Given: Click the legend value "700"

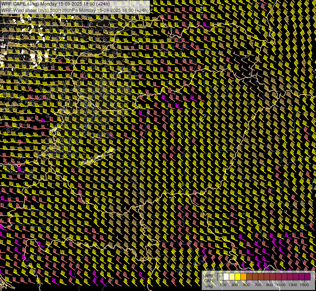Looking at the screenshot, I should [x=258, y=285].
